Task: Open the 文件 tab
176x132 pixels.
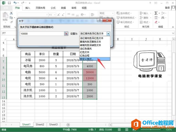Action: (6, 8)
